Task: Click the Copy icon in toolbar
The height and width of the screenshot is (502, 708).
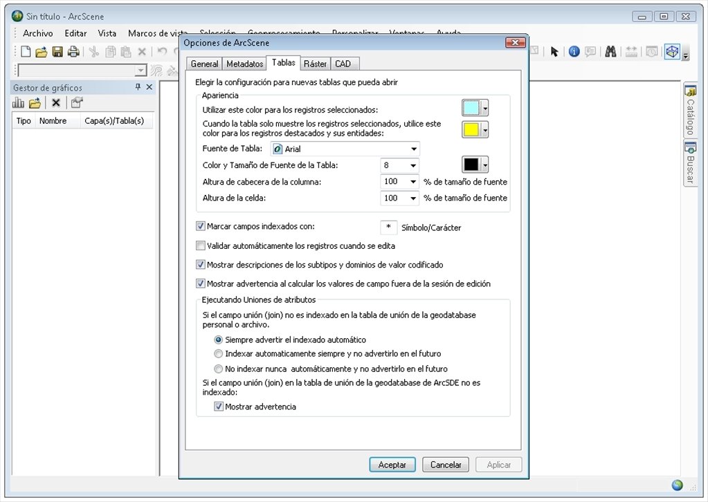Action: [x=110, y=52]
